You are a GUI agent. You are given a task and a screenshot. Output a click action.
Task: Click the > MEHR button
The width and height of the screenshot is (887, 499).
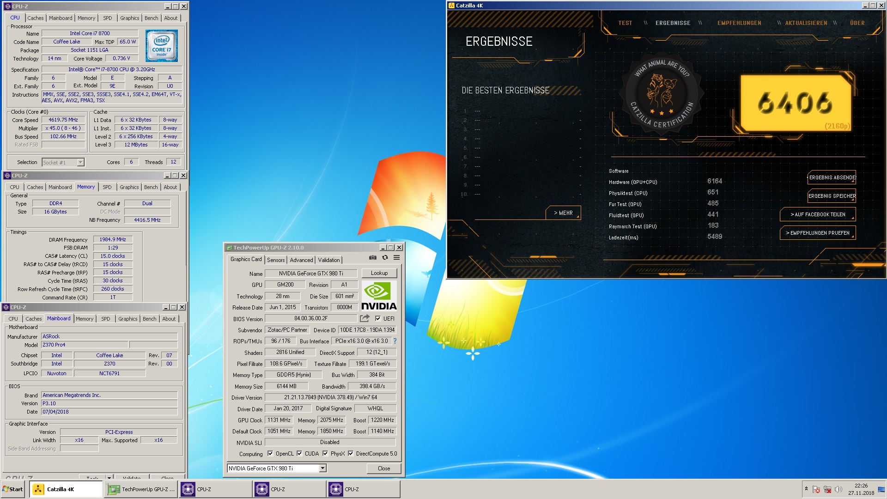tap(563, 213)
